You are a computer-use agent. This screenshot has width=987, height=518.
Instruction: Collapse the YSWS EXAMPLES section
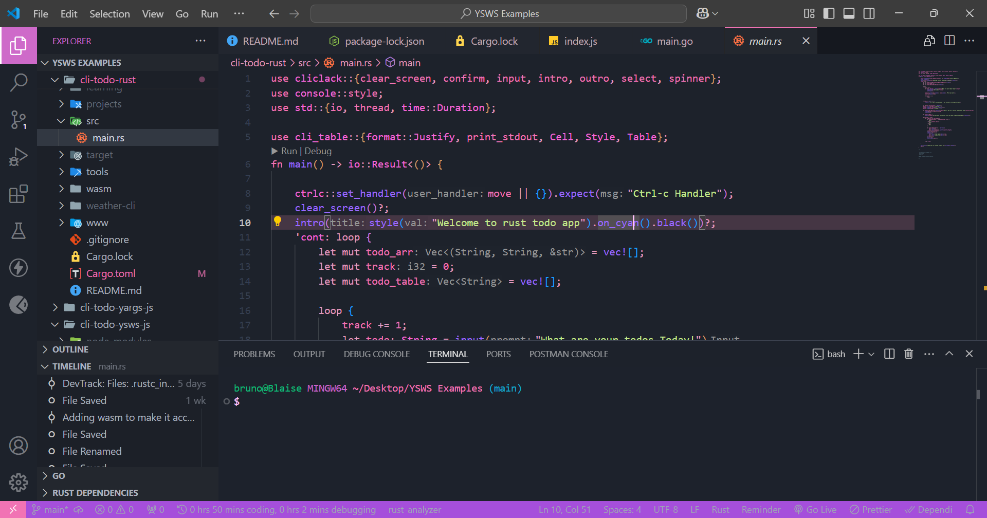[129, 63]
